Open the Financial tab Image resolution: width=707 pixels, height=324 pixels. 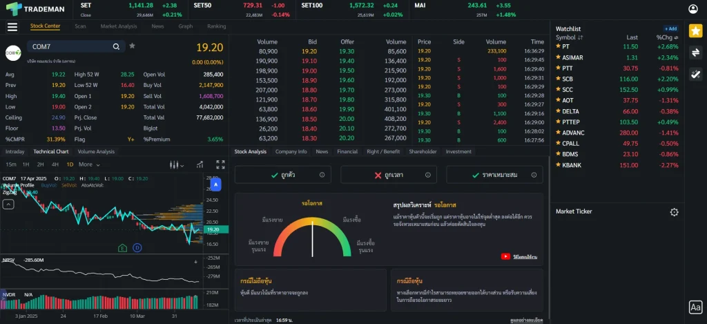coord(347,151)
